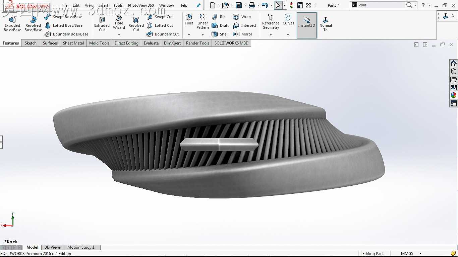Select the Linear Pattern tool
The width and height of the screenshot is (458, 257).
pos(203,22)
